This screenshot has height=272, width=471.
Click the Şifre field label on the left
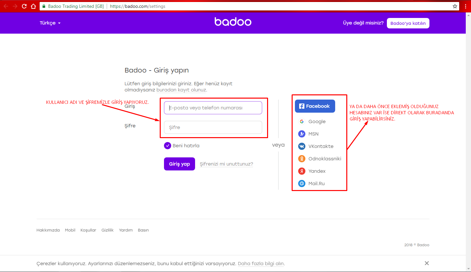click(130, 126)
